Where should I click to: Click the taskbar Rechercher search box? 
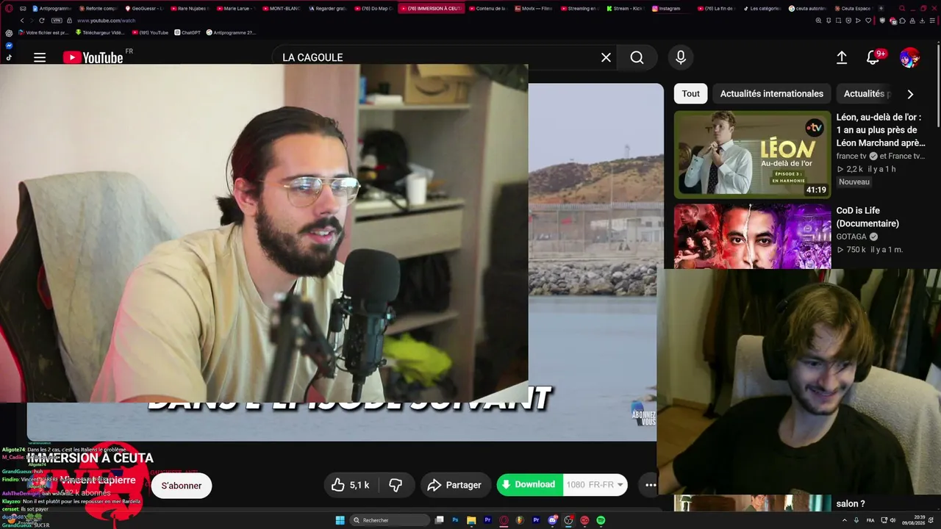pos(390,520)
